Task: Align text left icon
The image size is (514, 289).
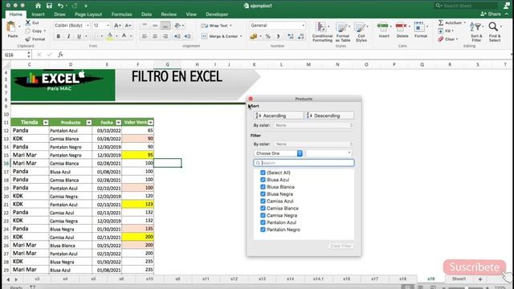Action: pyautogui.click(x=145, y=36)
